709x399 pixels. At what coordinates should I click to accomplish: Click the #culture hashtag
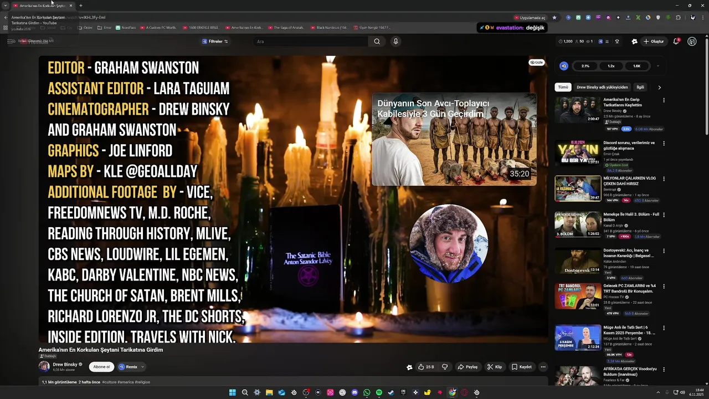pyautogui.click(x=109, y=382)
